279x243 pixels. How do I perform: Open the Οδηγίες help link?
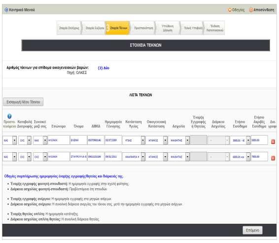[x=236, y=10]
